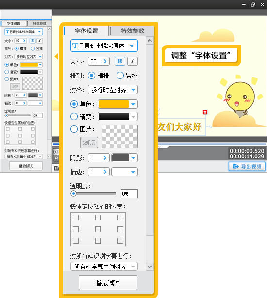Click 浏览 button in the enlarged panel
The height and width of the screenshot is (298, 267).
pyautogui.click(x=89, y=142)
